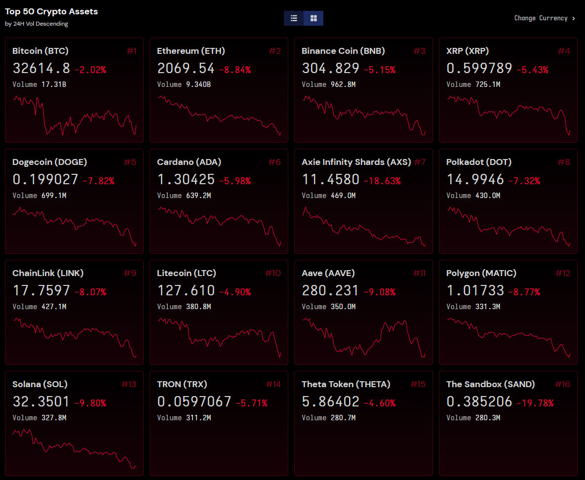Screen dimensions: 585x480
Task: Click Binance Coin price 304.829
Action: tap(331, 68)
